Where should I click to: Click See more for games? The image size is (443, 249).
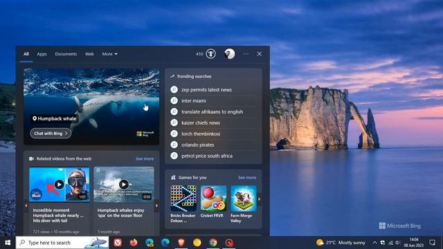pos(247,178)
